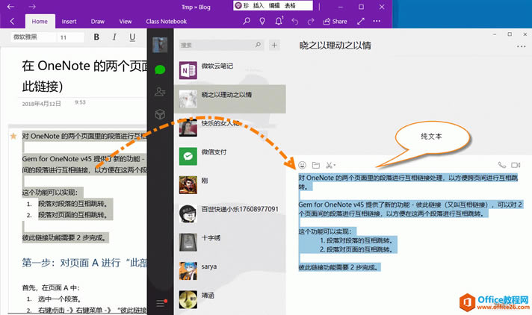Expand the screenshot scissors dropdown arrow

click(335, 165)
